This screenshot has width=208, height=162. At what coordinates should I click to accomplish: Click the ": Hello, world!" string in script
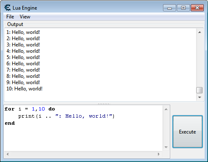84,116
